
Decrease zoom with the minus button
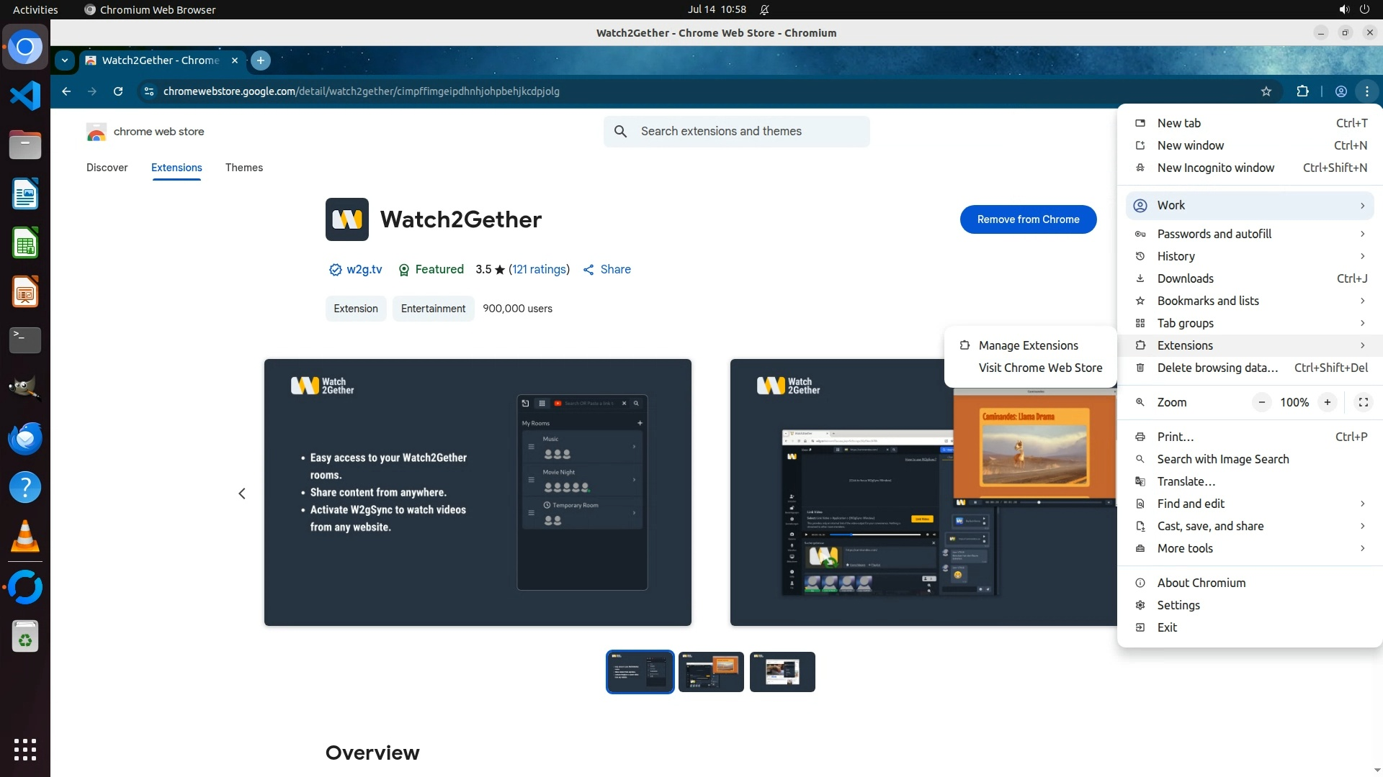(x=1261, y=402)
